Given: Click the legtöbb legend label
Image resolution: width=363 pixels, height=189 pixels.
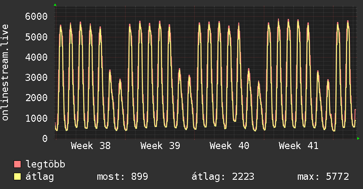Looking at the screenshot, I should tap(45, 164).
